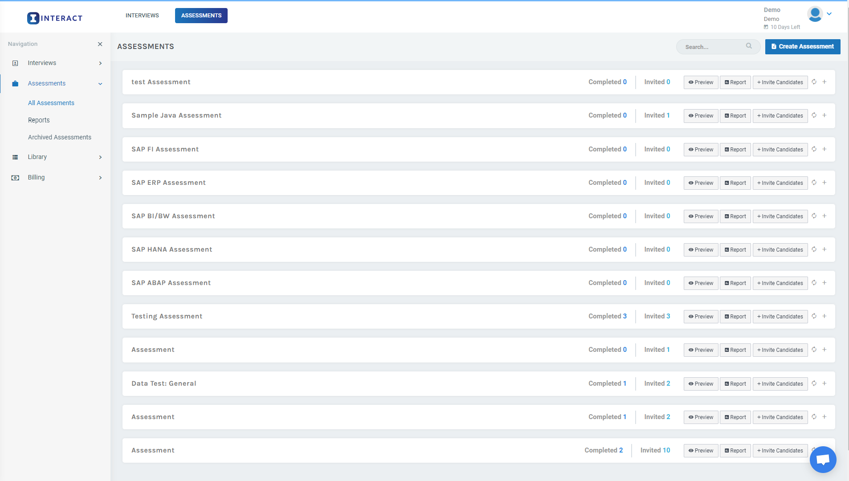Invite Candidates to Data Test: General
The image size is (849, 481).
tap(780, 384)
